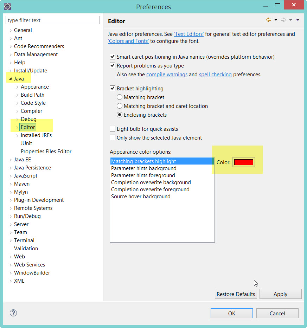Follow the compile warnings link

[x=167, y=75]
